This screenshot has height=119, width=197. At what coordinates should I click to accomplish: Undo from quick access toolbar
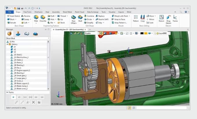[x=25, y=8]
